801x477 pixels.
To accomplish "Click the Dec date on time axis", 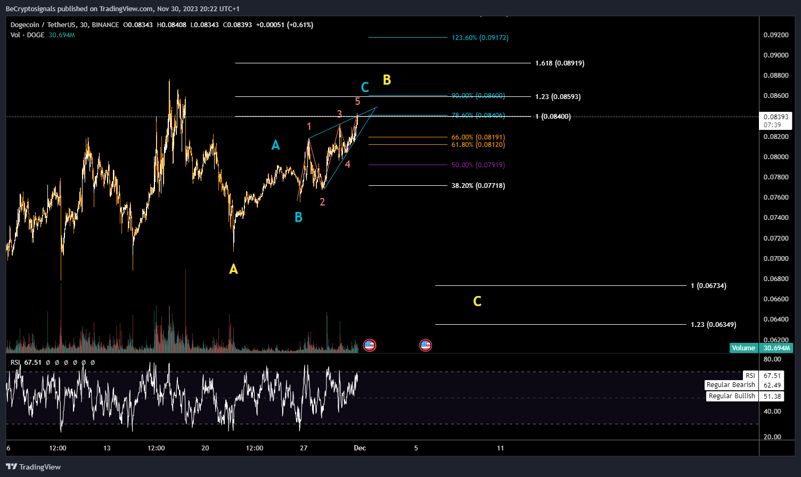I will coord(360,448).
